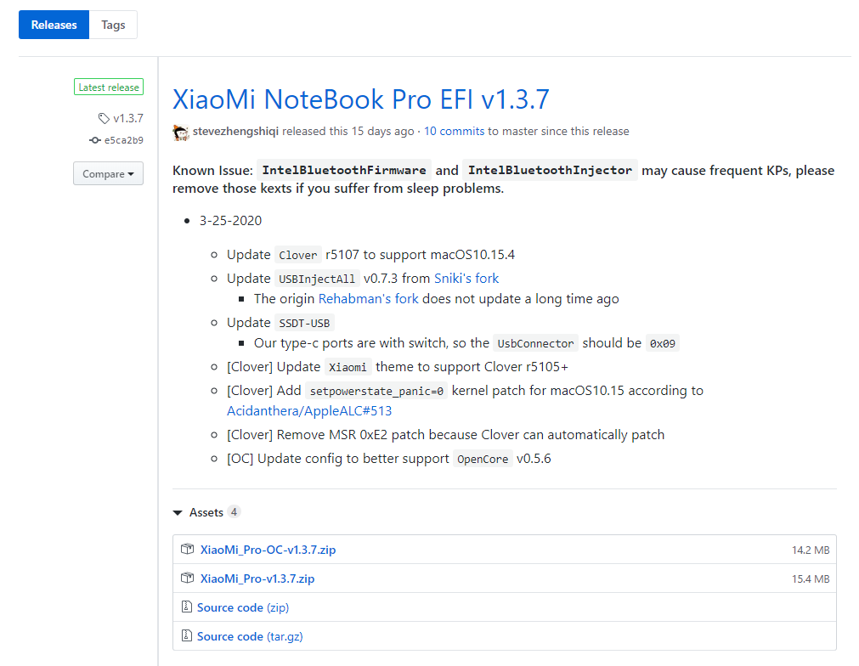Click the tag icon beside v1.3.7
This screenshot has width=859, height=666.
[x=104, y=118]
